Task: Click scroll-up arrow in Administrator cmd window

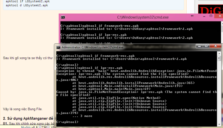Action: [x=219, y=54]
